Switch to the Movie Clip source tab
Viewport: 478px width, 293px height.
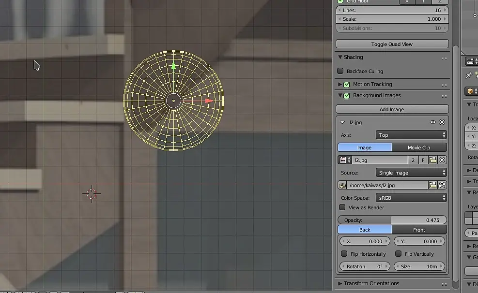coord(419,147)
